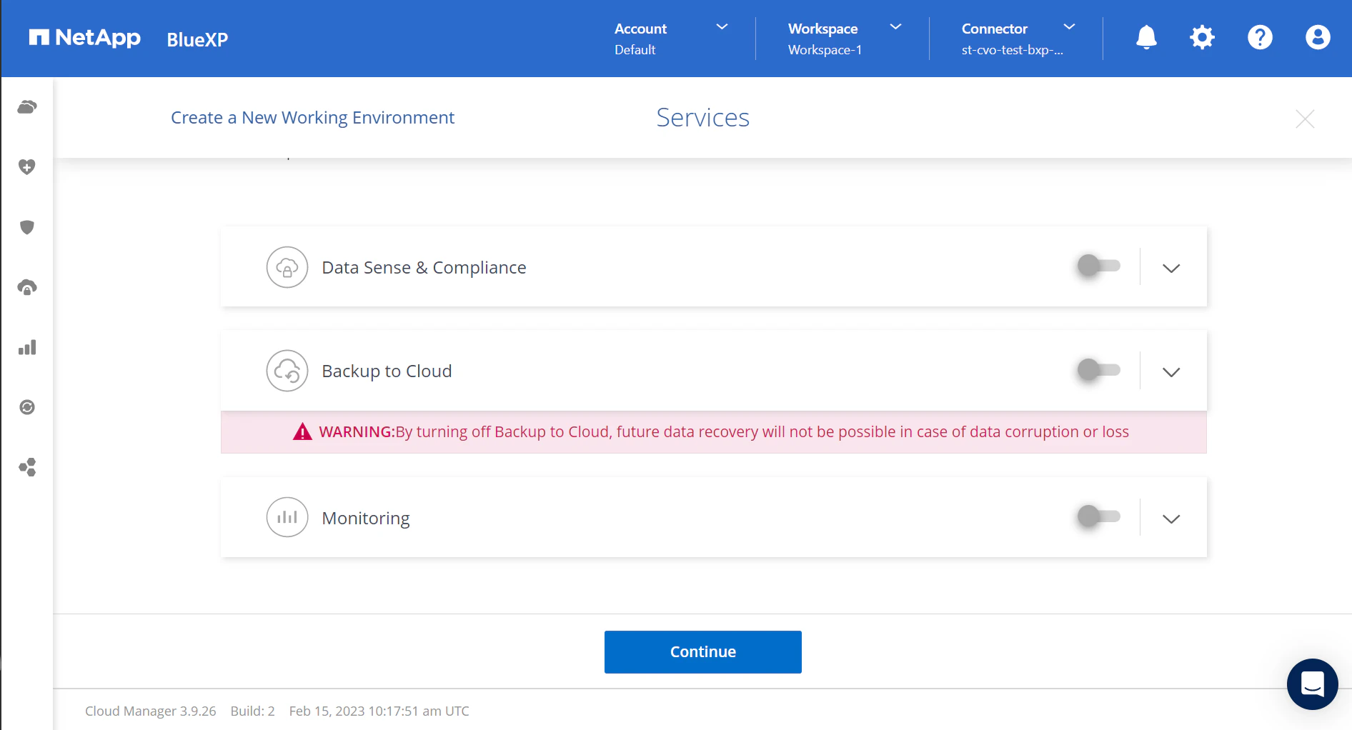Open the circular sync icon in sidebar
This screenshot has height=730, width=1352.
tap(27, 407)
